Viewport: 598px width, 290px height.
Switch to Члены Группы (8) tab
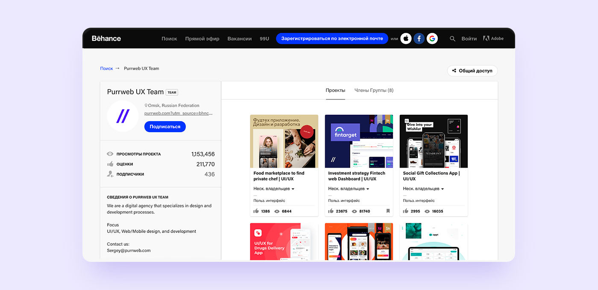coord(374,90)
